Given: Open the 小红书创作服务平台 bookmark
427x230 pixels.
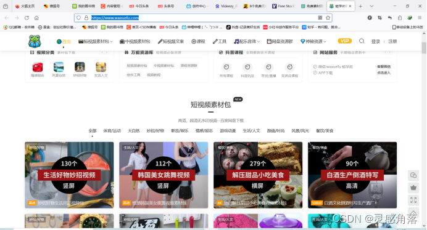Looking at the screenshot, I should pyautogui.click(x=281, y=27).
